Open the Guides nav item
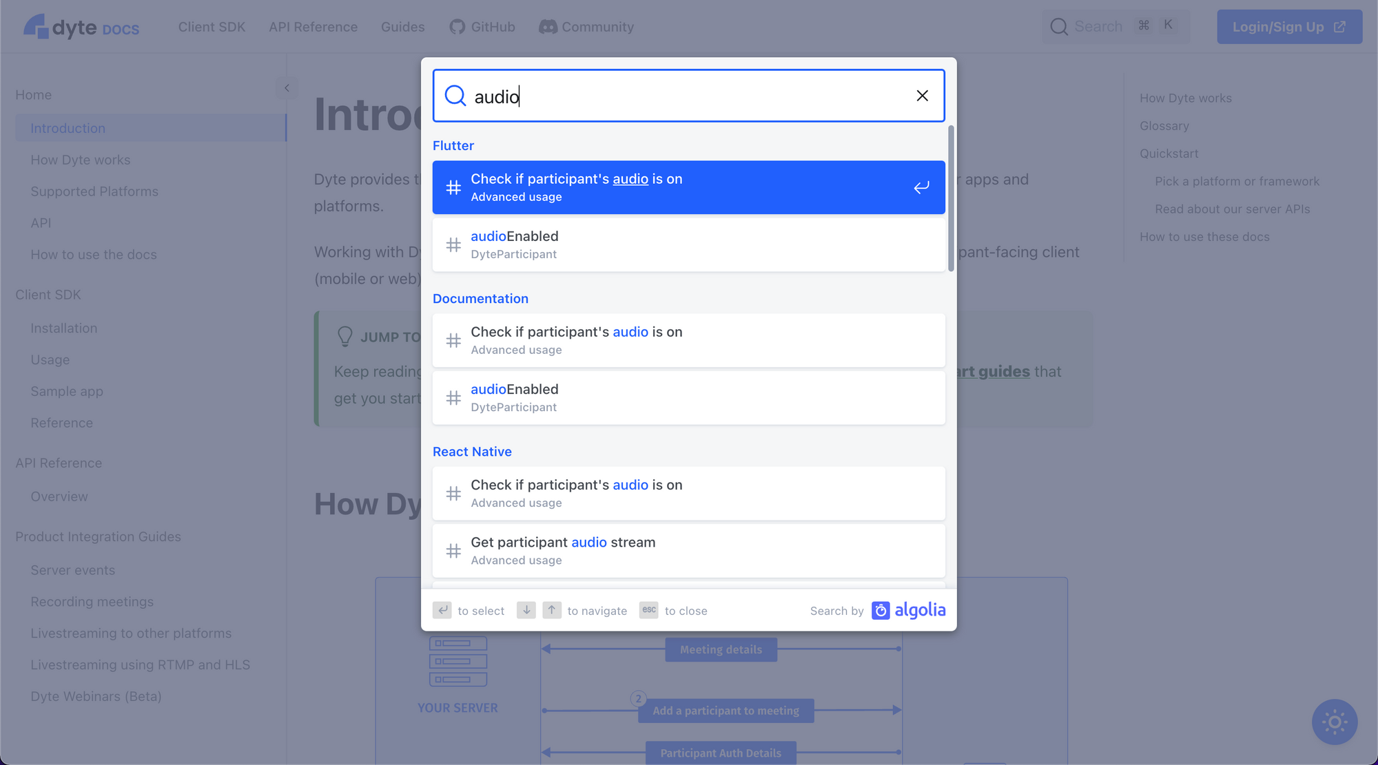This screenshot has width=1378, height=765. pos(402,27)
